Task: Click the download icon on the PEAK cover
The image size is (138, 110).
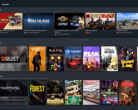Action: pyautogui.click(x=85, y=69)
